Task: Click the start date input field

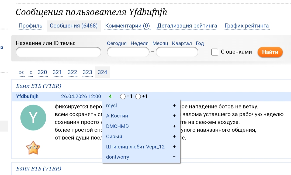Action: pos(128,52)
